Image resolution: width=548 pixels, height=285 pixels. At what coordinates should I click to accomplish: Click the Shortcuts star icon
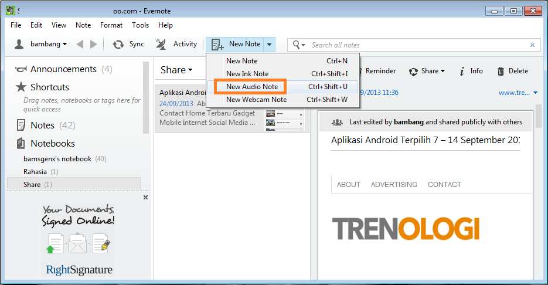coord(21,87)
